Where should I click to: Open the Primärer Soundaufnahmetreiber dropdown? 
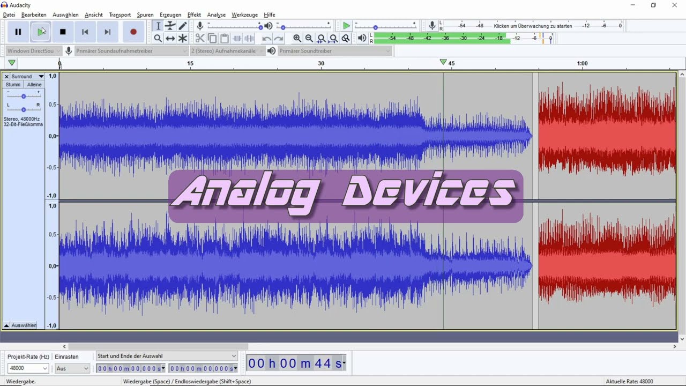(131, 51)
